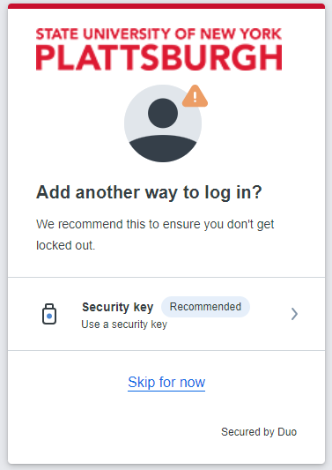Click the Secured by Duo text
Viewport: 332px width, 470px height.
(x=259, y=432)
